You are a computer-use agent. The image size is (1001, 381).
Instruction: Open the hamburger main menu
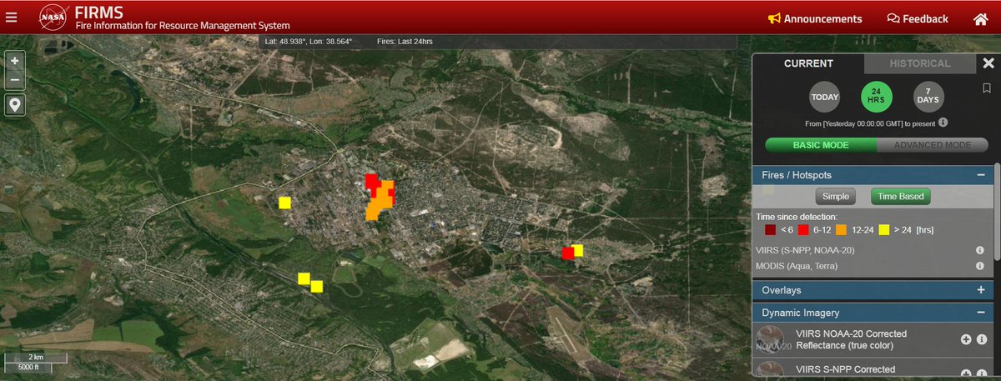(11, 18)
